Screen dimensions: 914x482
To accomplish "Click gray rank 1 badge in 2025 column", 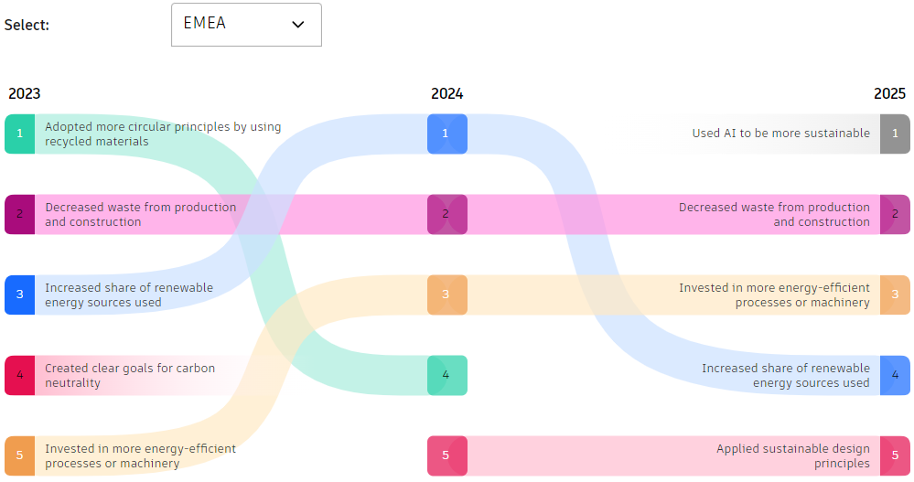I will pyautogui.click(x=895, y=134).
